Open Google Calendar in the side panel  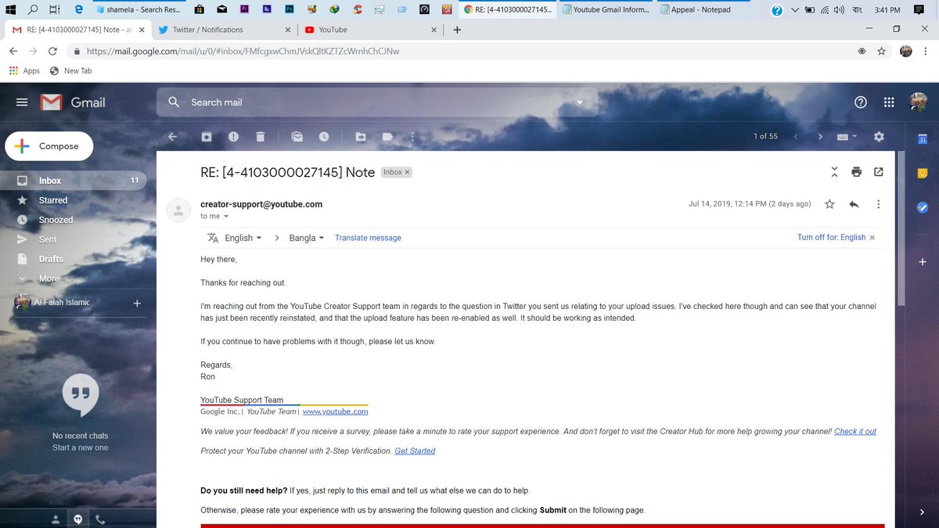pyautogui.click(x=923, y=139)
